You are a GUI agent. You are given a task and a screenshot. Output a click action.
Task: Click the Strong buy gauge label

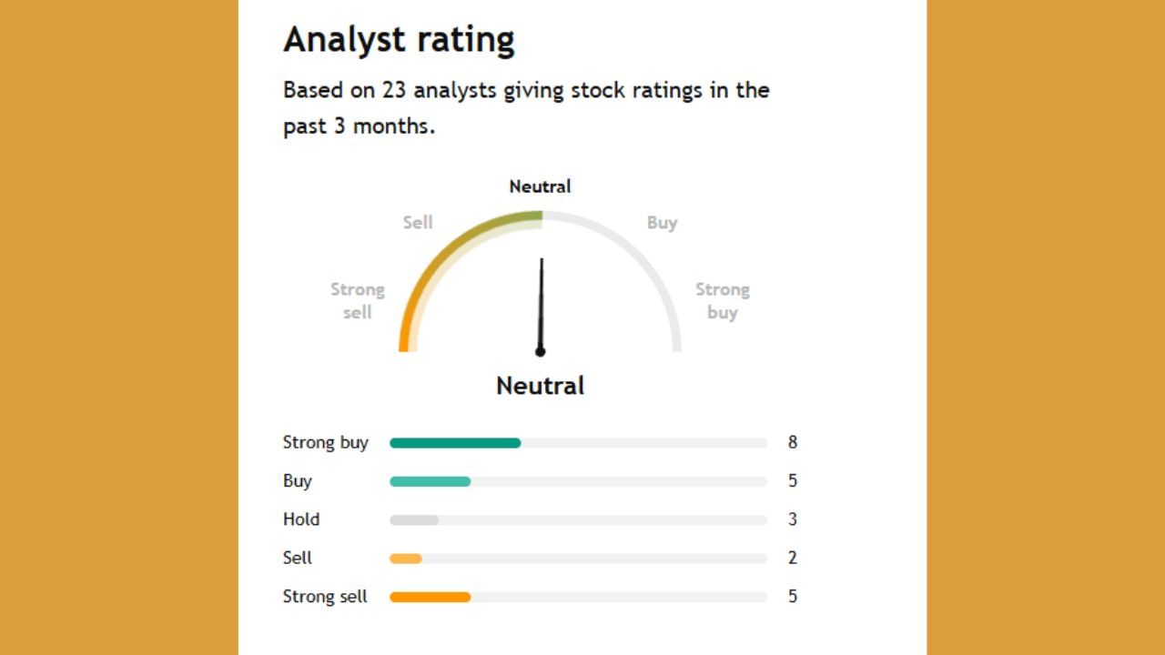pos(722,301)
